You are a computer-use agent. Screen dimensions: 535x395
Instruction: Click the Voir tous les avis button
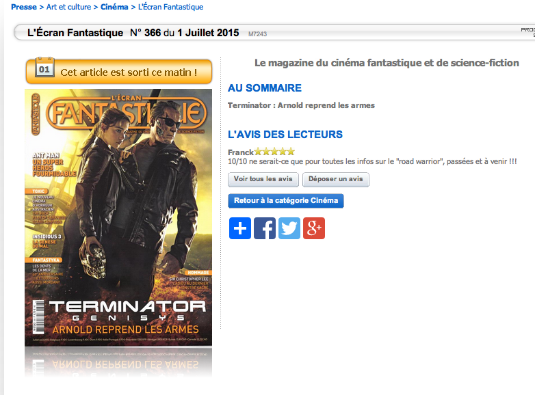point(263,179)
